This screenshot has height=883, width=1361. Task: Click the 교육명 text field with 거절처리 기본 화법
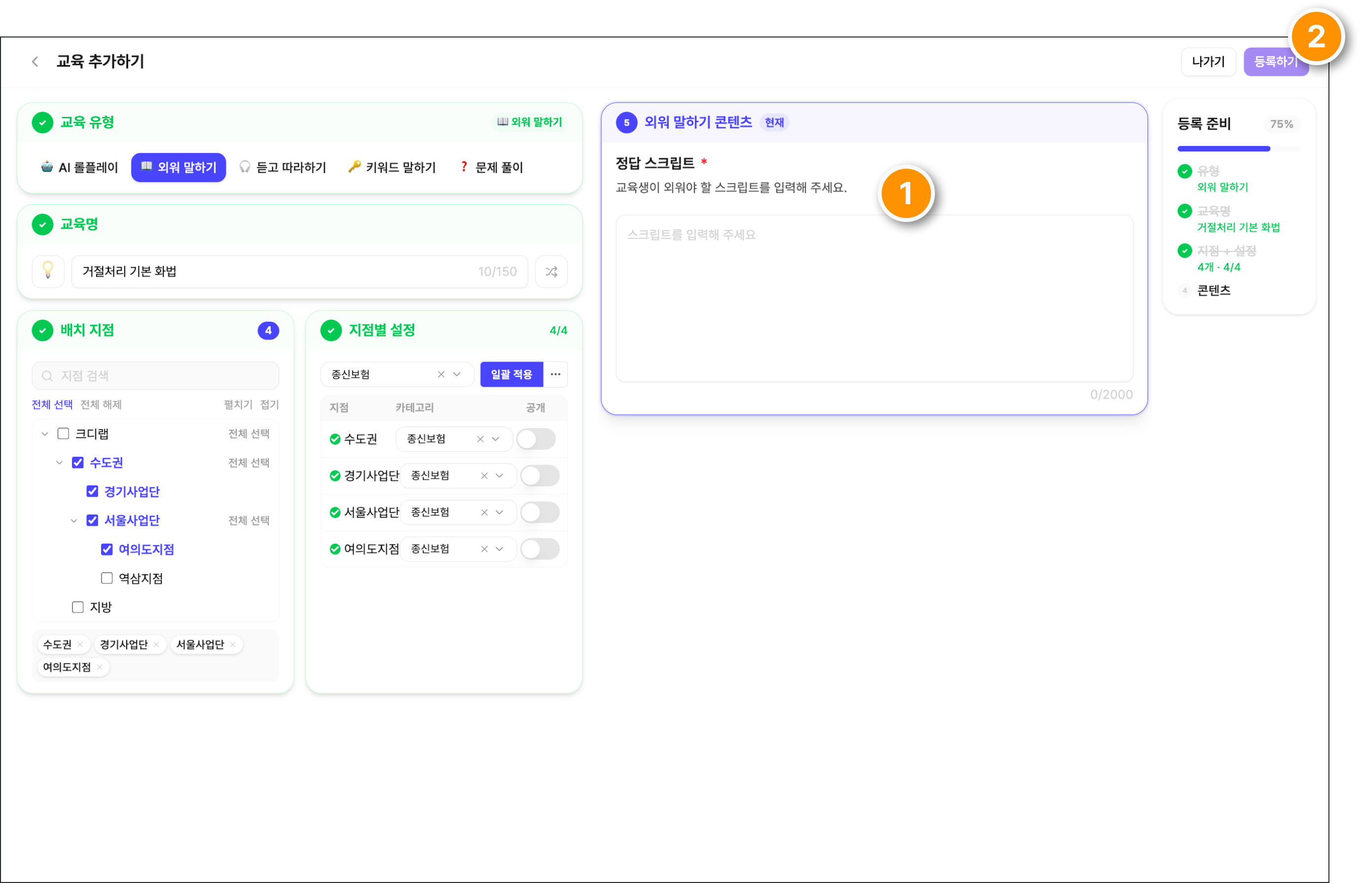(299, 271)
